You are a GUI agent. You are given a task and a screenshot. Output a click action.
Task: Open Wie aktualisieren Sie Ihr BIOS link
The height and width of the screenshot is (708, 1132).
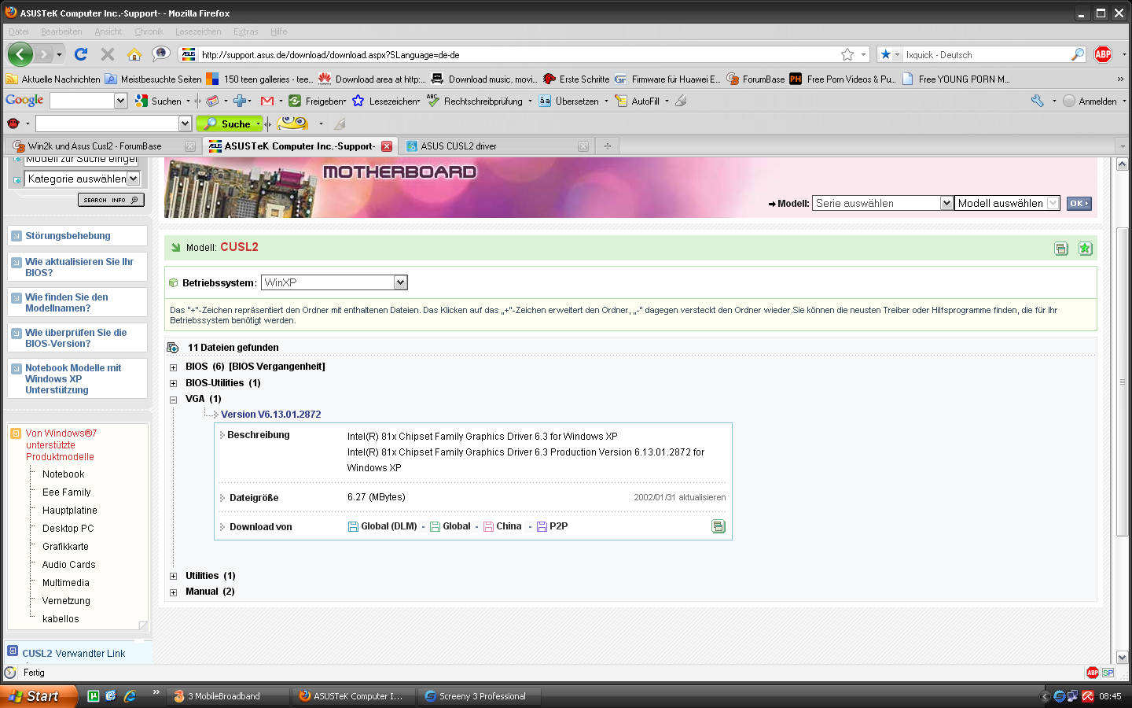(79, 267)
